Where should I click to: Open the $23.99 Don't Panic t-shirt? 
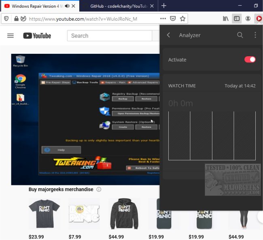[x=44, y=214]
